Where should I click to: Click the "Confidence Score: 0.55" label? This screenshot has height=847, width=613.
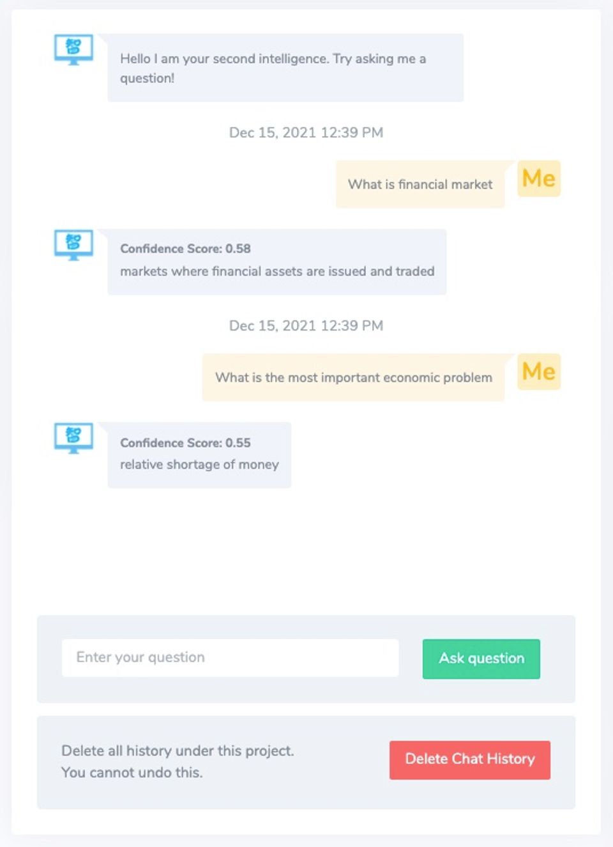tap(185, 443)
